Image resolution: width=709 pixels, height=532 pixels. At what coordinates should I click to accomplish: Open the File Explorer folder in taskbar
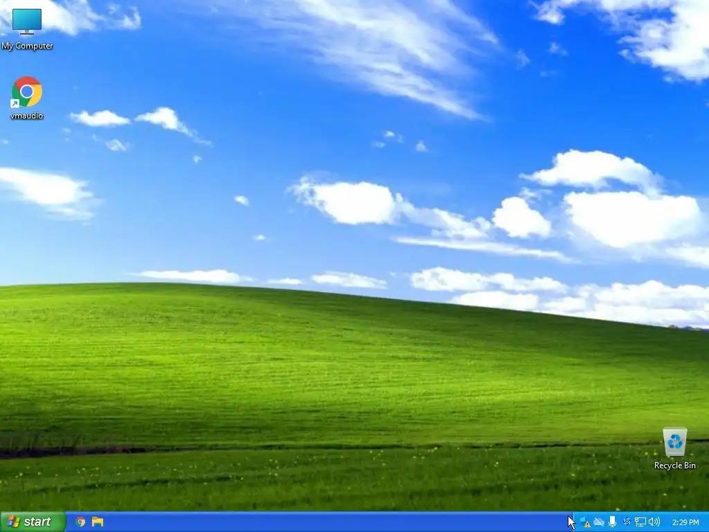(98, 522)
